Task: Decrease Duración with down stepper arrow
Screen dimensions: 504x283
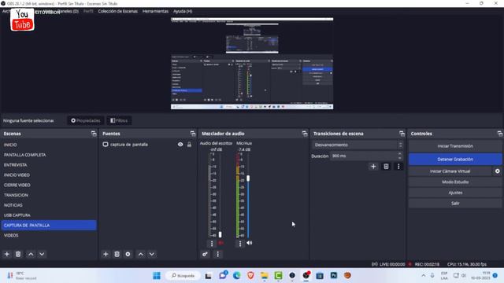Action: [x=399, y=158]
